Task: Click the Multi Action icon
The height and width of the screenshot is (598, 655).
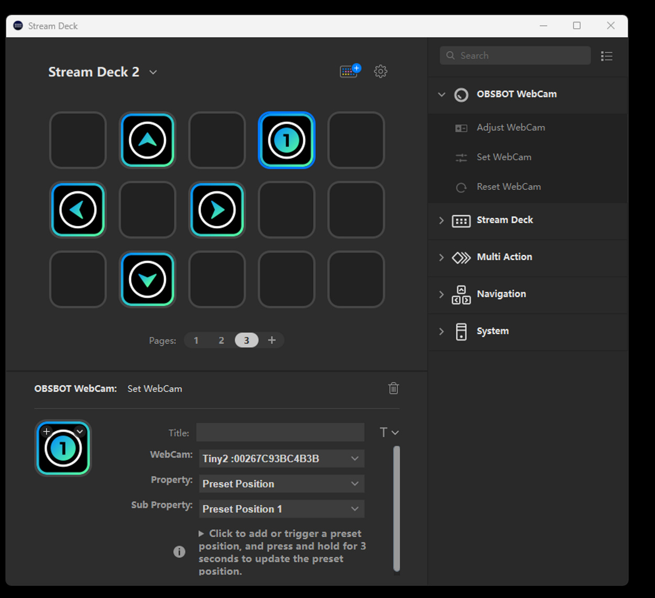Action: (462, 257)
